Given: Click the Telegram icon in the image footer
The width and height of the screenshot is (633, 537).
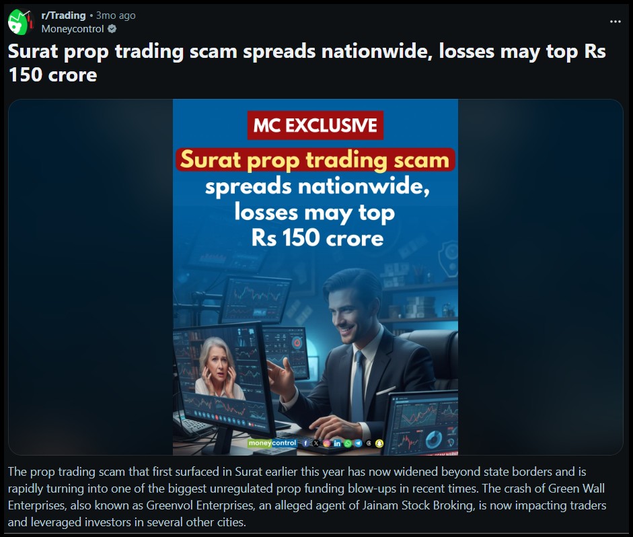Looking at the screenshot, I should [x=358, y=443].
